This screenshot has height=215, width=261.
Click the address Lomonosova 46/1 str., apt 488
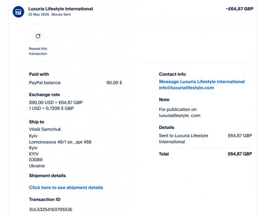tap(60, 142)
